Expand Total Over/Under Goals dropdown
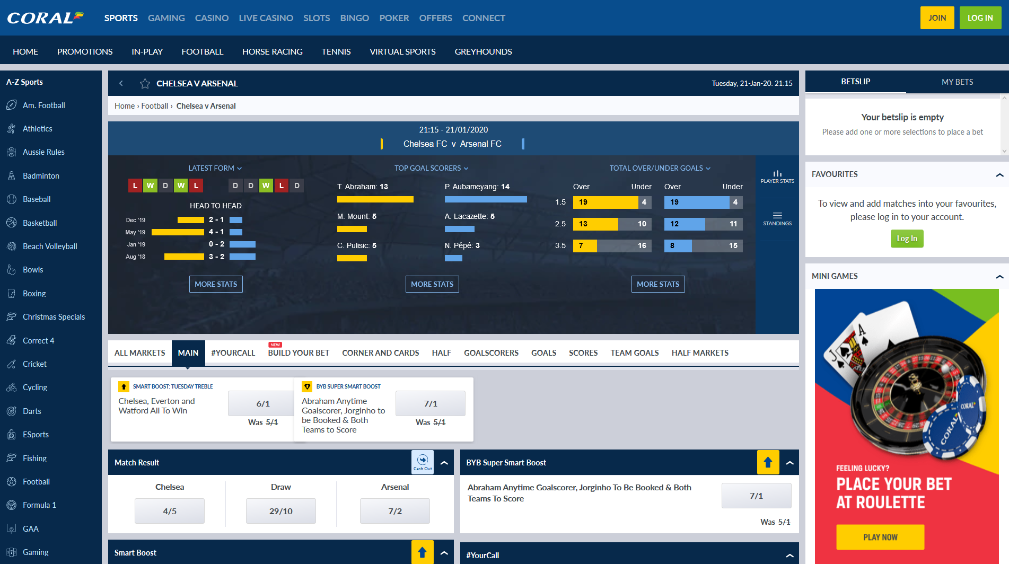 tap(660, 168)
